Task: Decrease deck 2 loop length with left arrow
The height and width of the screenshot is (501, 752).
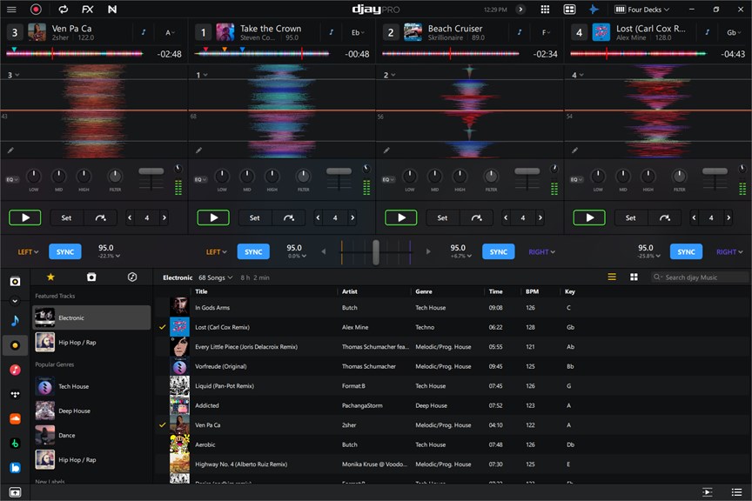Action: 506,217
